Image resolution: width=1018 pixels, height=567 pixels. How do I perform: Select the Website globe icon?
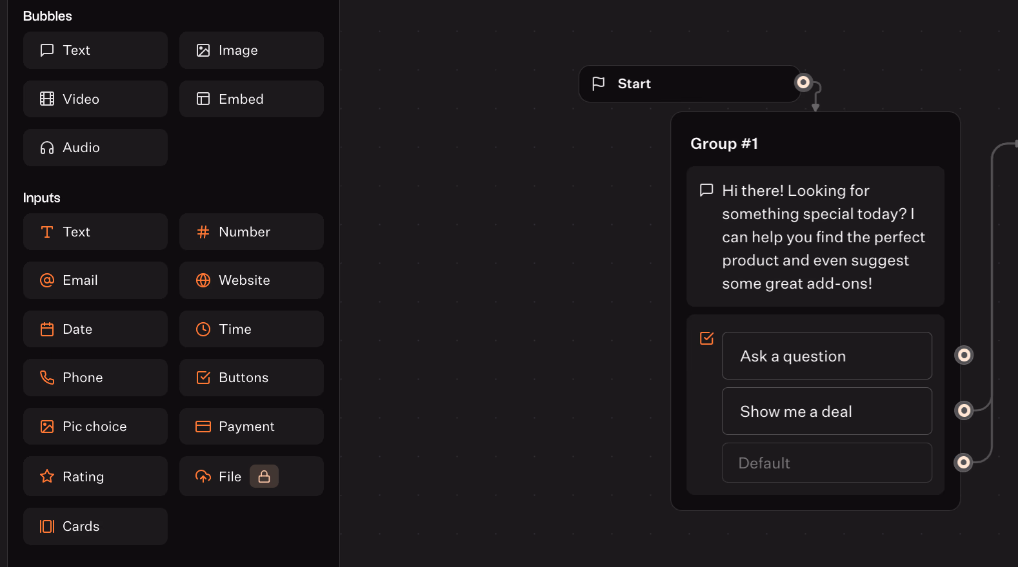click(x=203, y=280)
